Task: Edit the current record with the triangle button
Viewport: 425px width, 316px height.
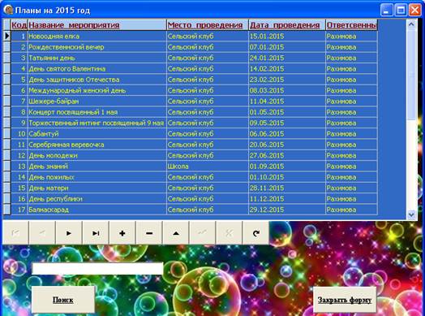Action: pyautogui.click(x=176, y=233)
